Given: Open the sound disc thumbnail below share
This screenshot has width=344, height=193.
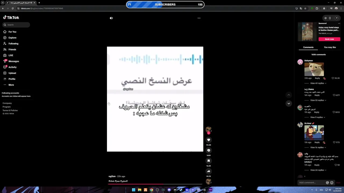Looking at the screenshot, I should (x=209, y=181).
